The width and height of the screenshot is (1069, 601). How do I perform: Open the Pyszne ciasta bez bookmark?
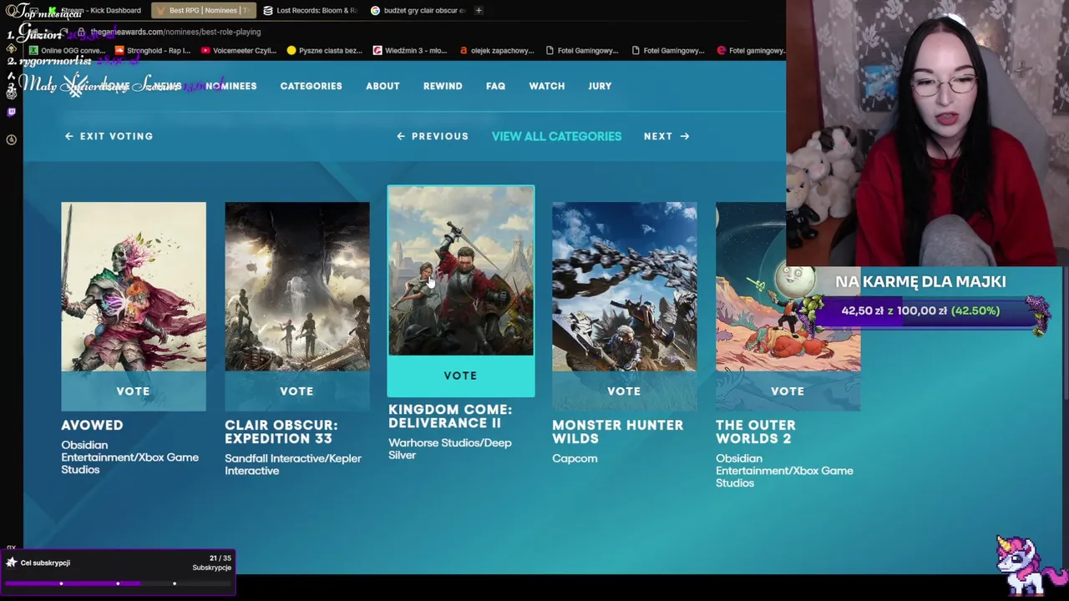(x=324, y=50)
